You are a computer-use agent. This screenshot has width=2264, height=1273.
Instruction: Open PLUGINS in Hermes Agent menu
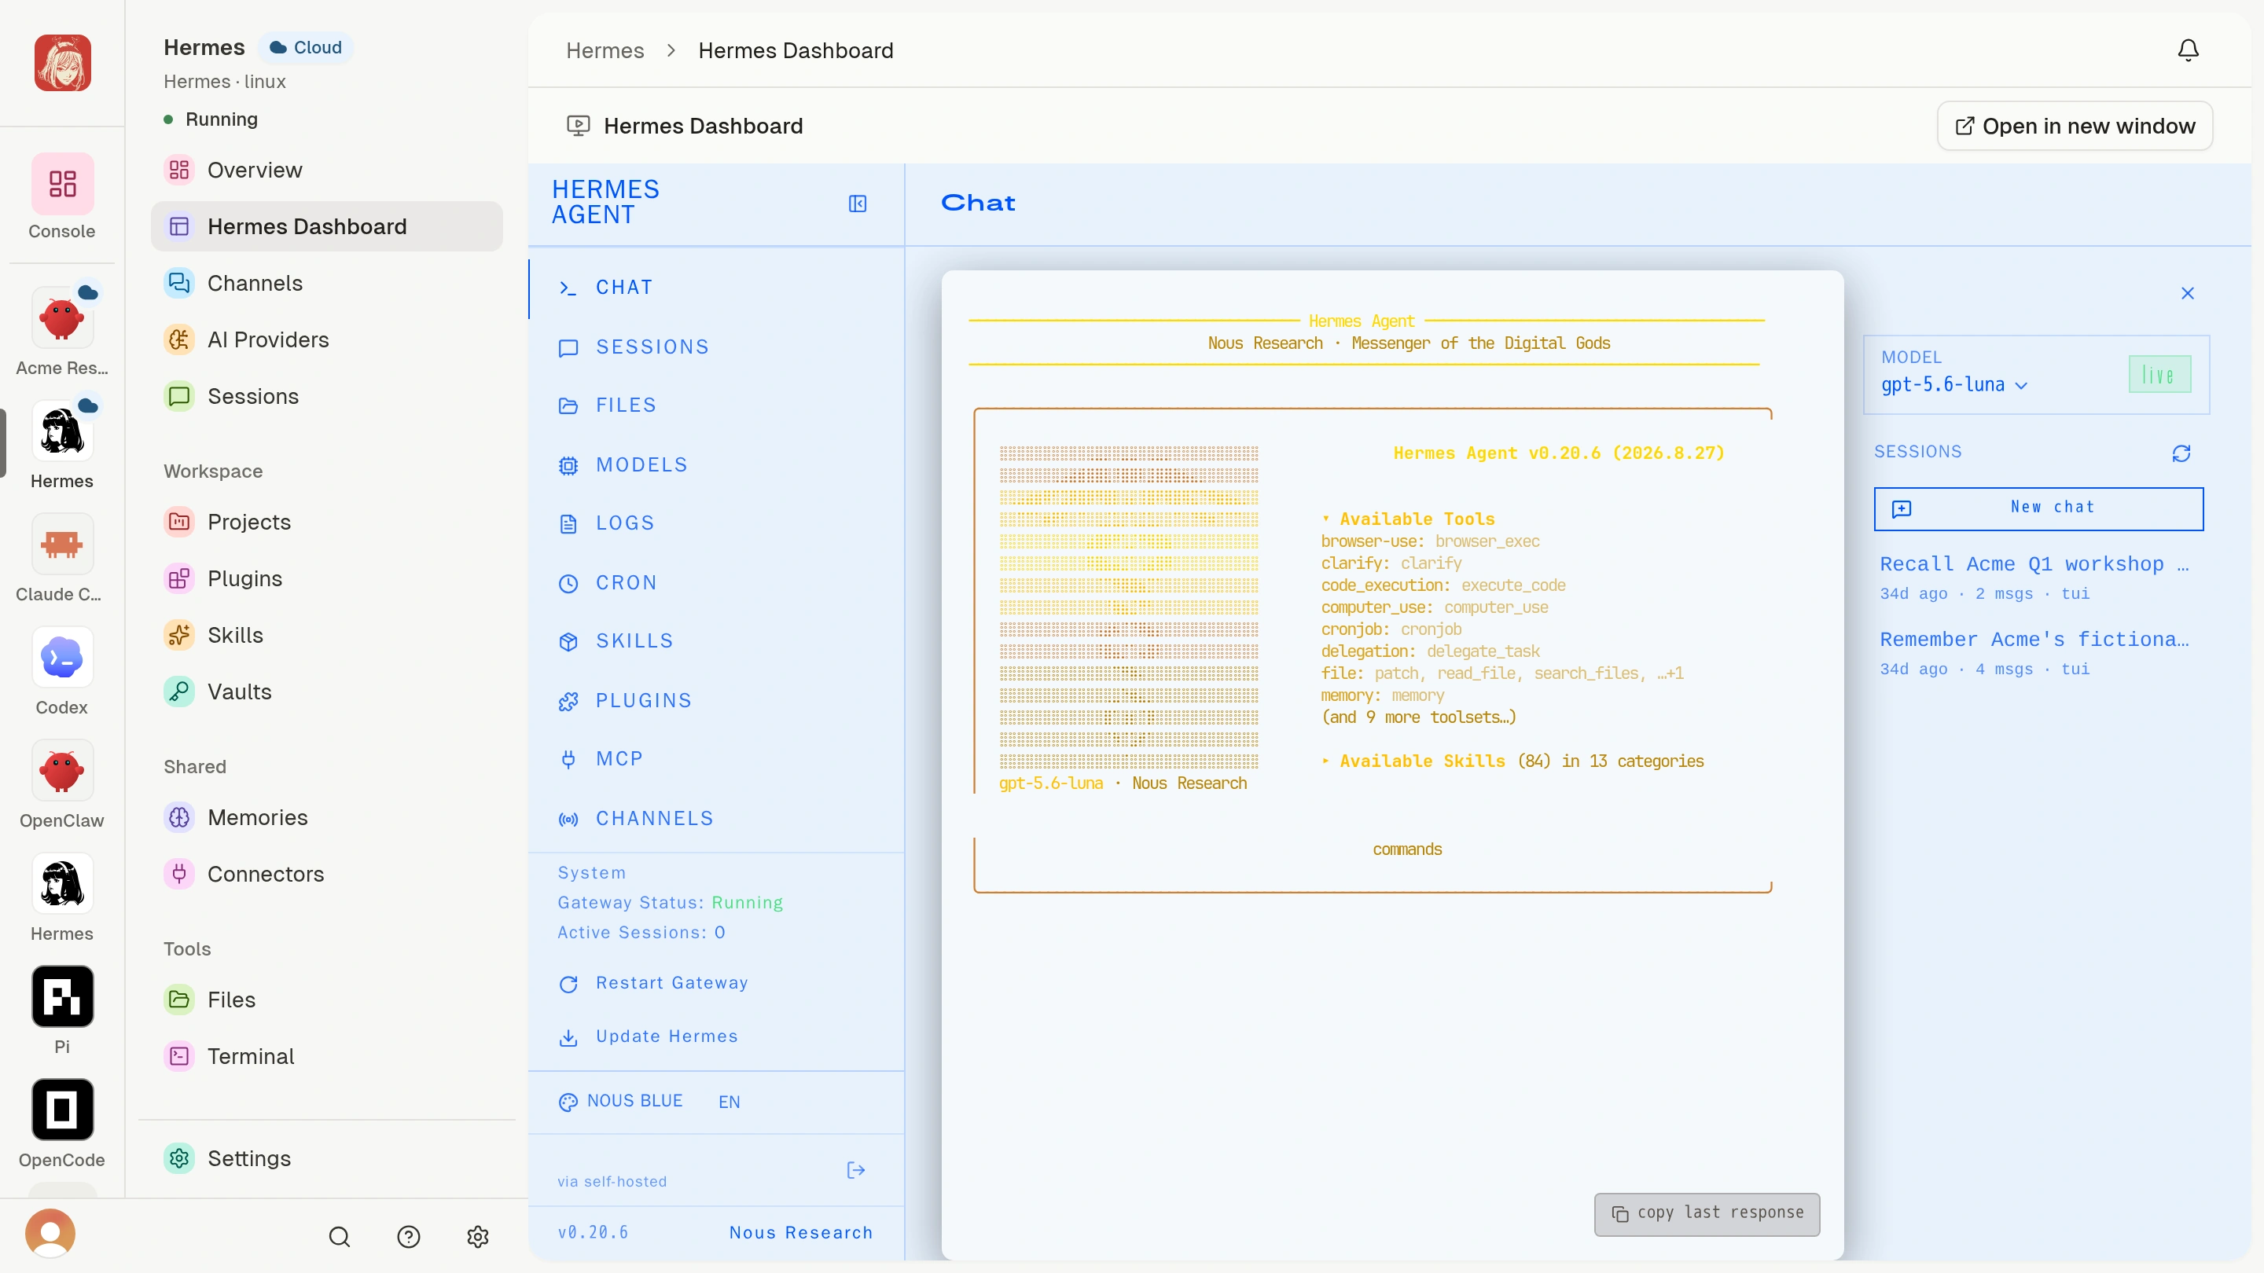click(716, 701)
